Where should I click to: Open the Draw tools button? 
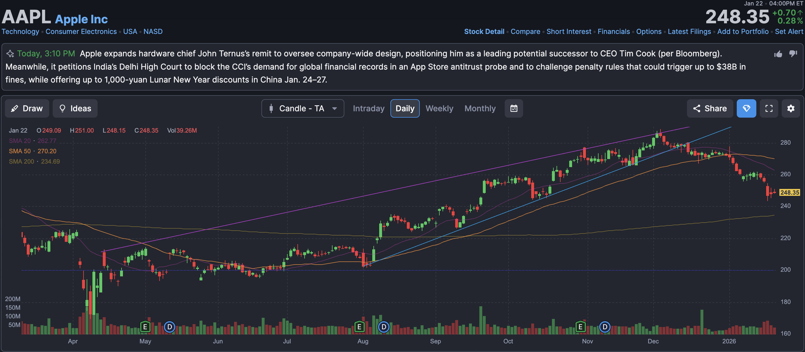coord(27,108)
